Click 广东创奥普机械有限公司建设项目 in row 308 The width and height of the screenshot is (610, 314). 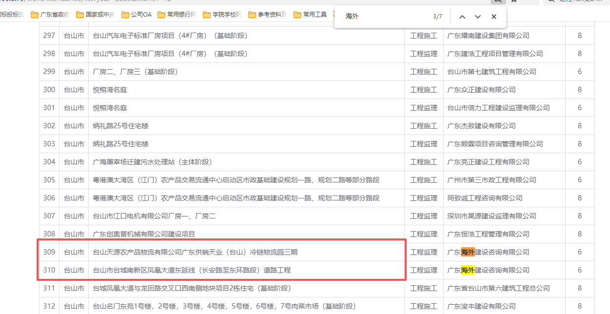pyautogui.click(x=144, y=234)
